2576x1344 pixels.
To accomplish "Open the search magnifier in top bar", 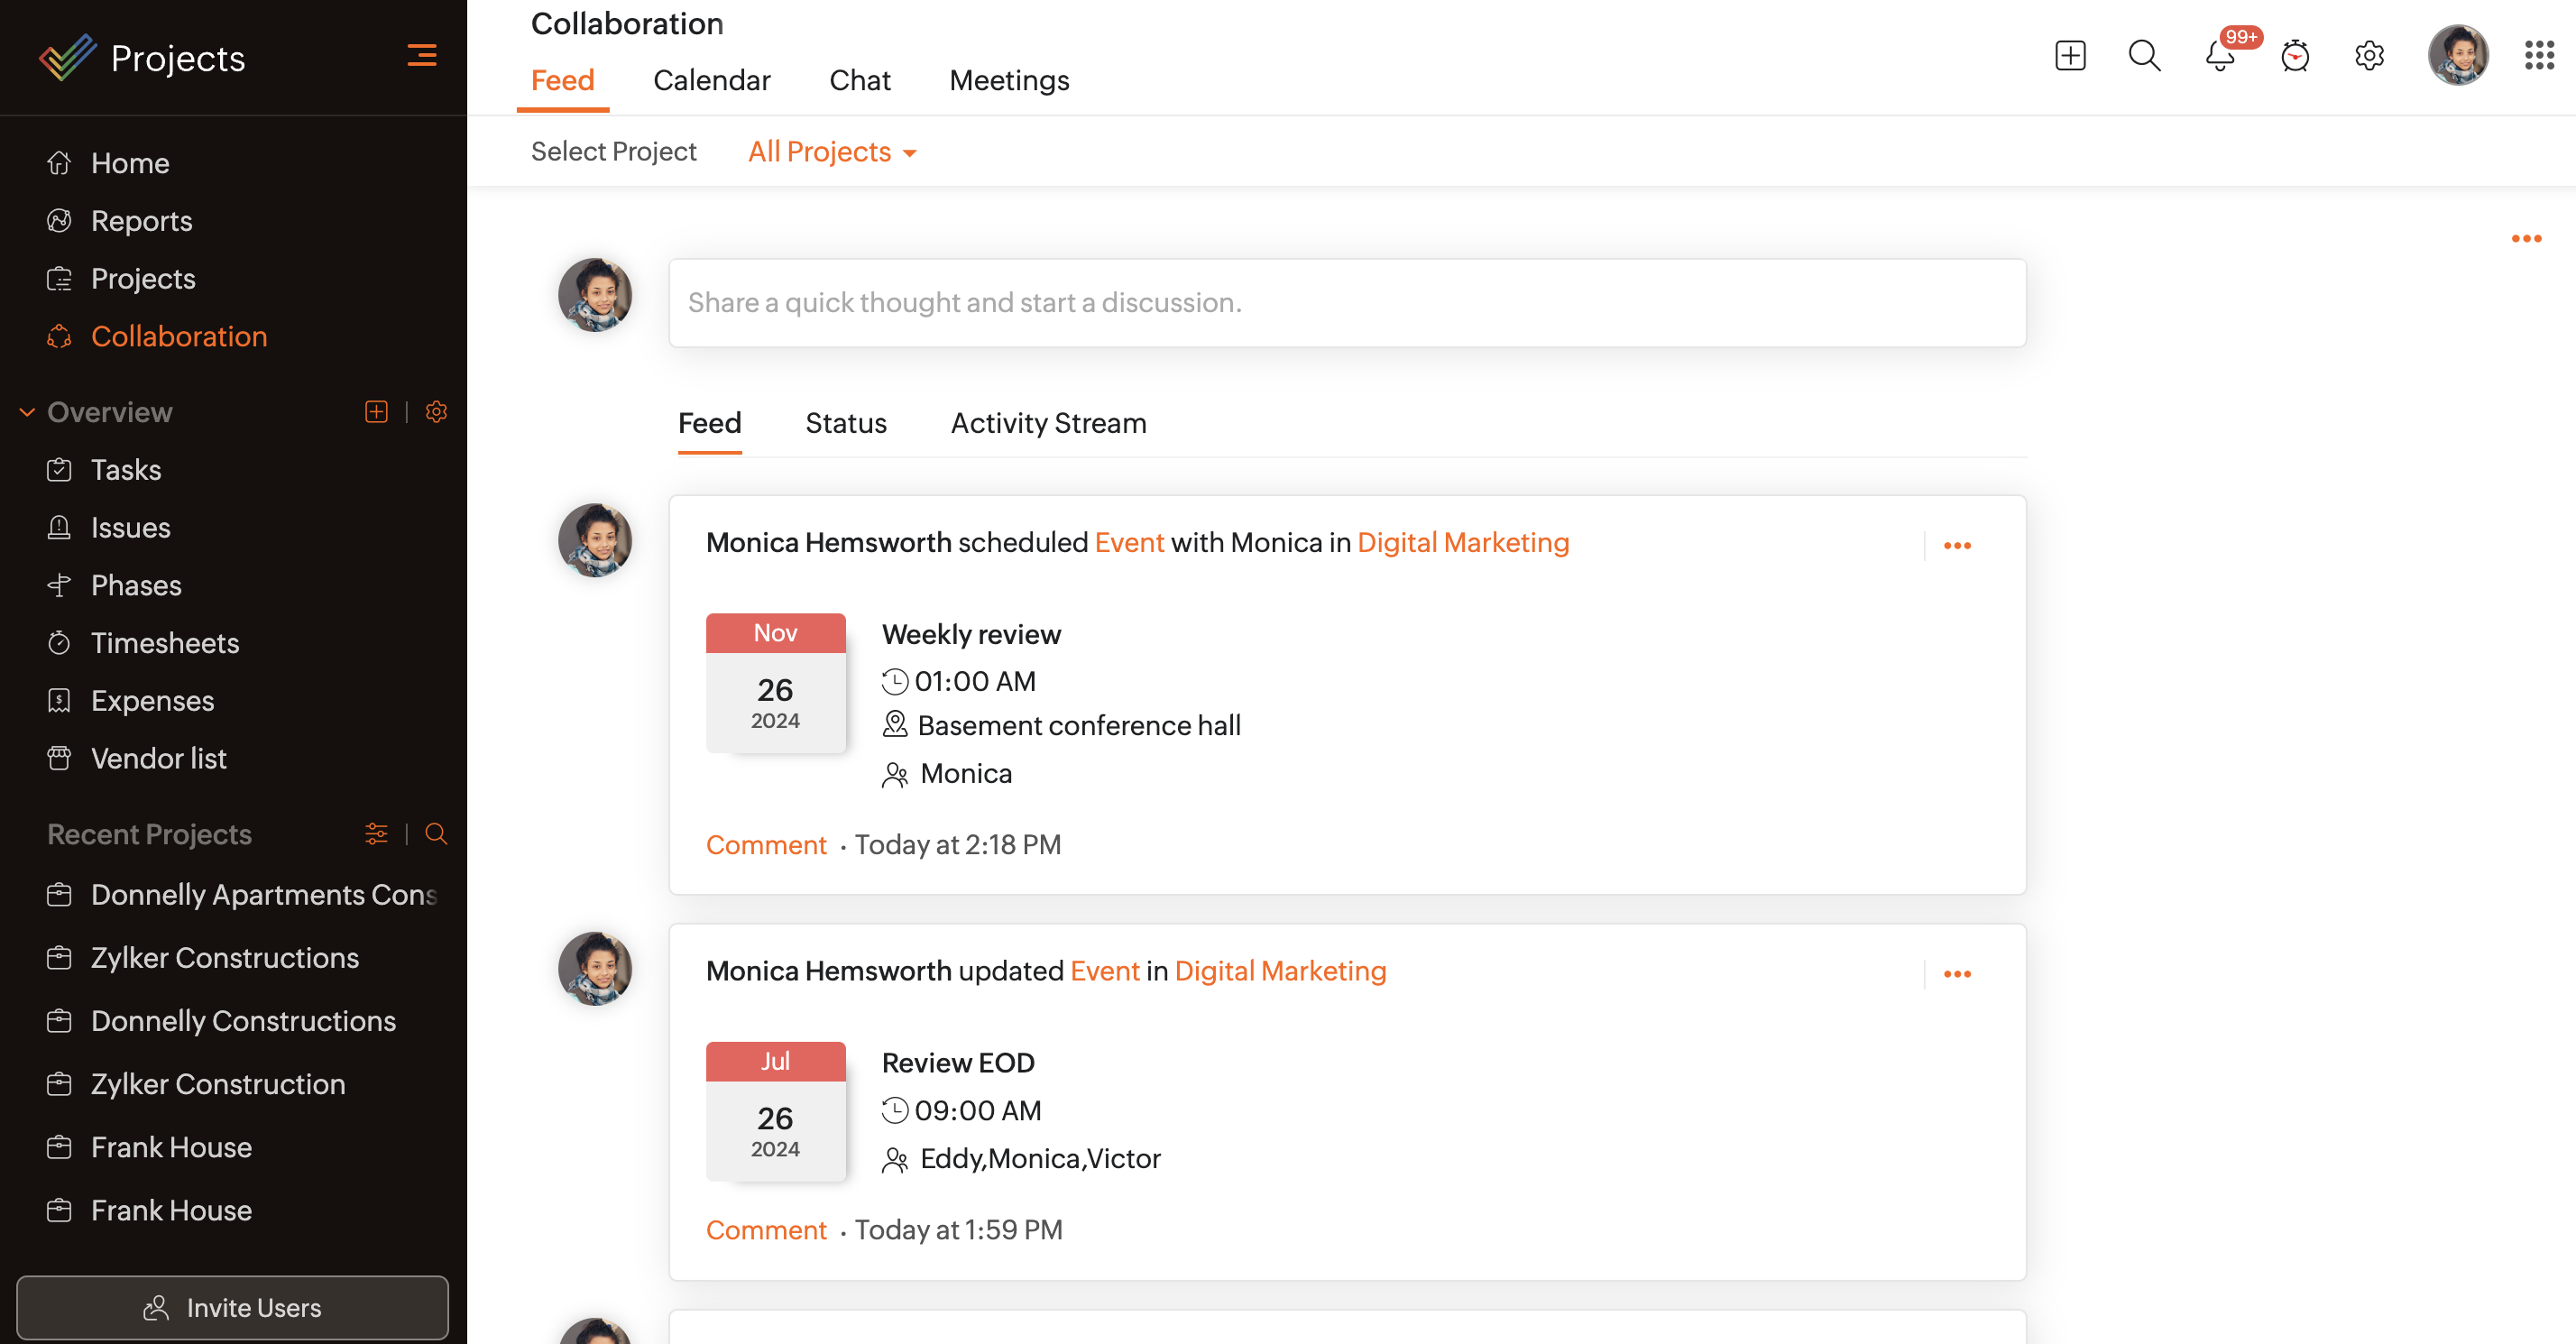I will pos(2144,55).
